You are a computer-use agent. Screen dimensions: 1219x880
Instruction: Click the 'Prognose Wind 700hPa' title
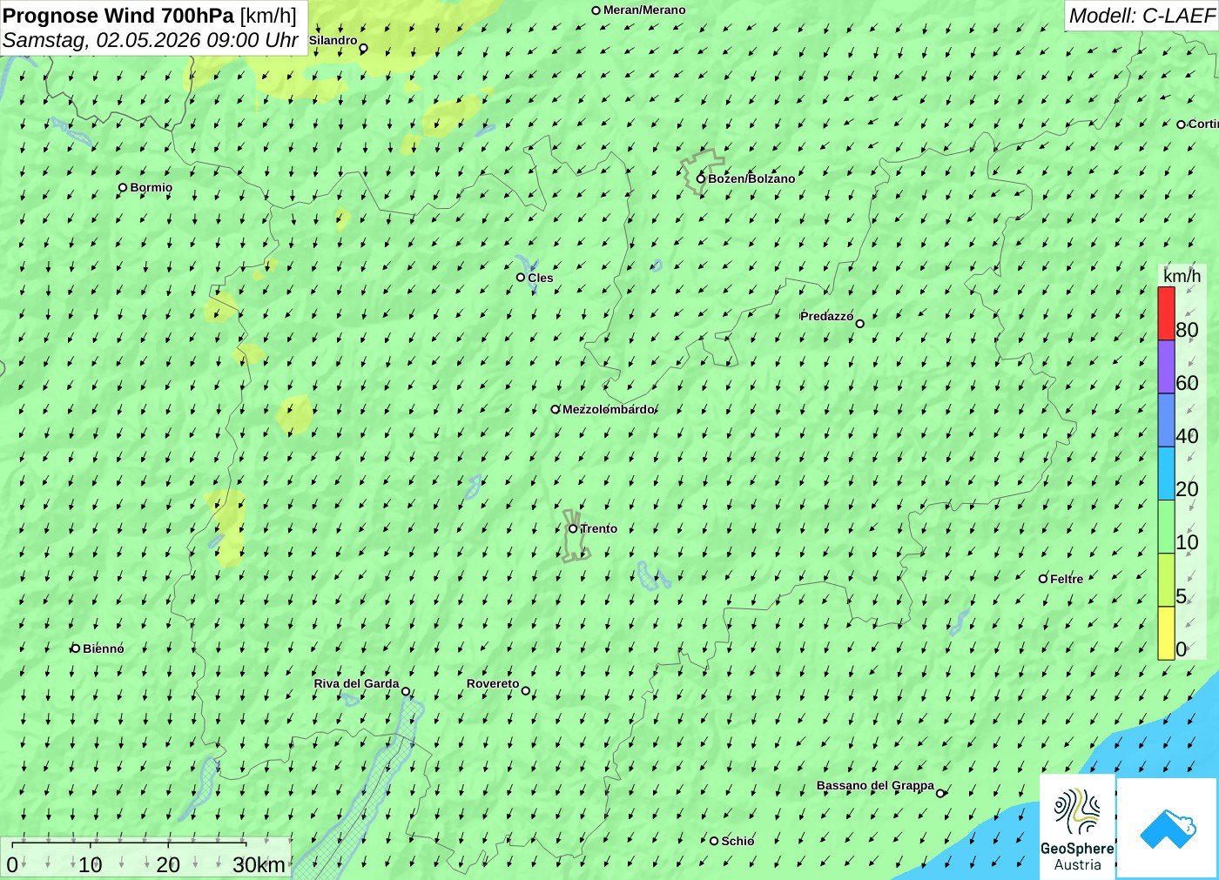tap(118, 16)
